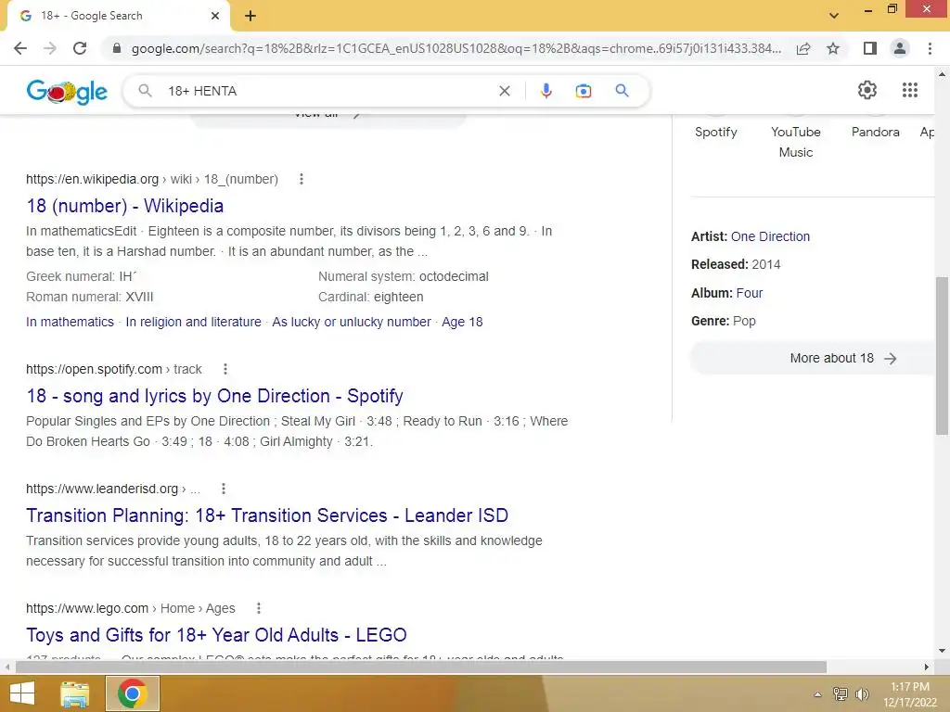The image size is (950, 712).
Task: Share this page icon in address bar
Action: coord(803,48)
